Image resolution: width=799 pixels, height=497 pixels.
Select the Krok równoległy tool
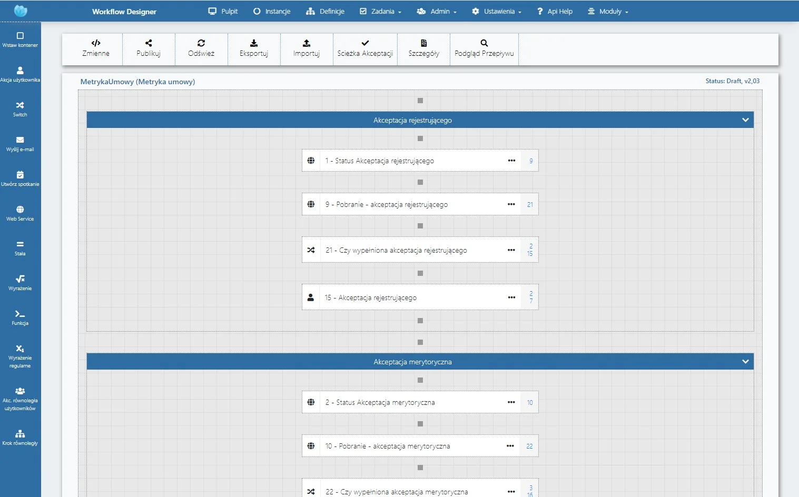(x=20, y=438)
